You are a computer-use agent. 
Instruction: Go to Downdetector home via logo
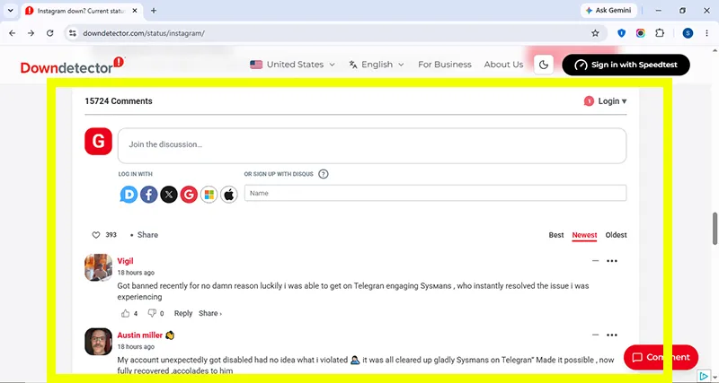[73, 65]
